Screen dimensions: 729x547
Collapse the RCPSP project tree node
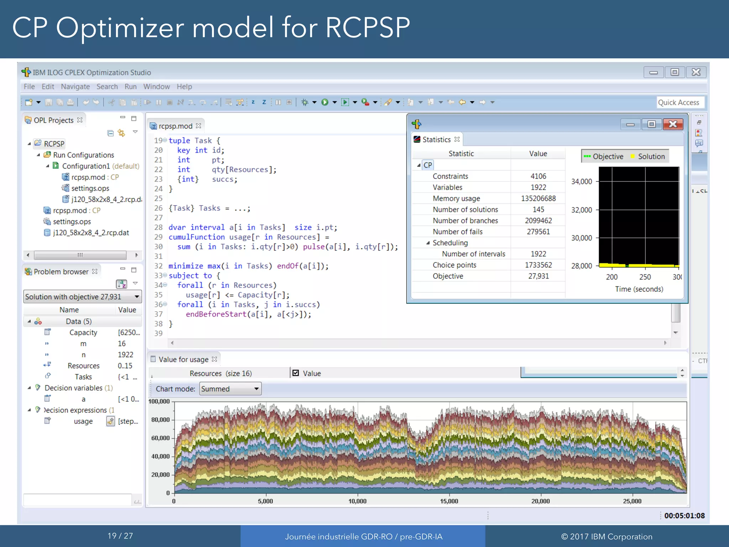30,144
